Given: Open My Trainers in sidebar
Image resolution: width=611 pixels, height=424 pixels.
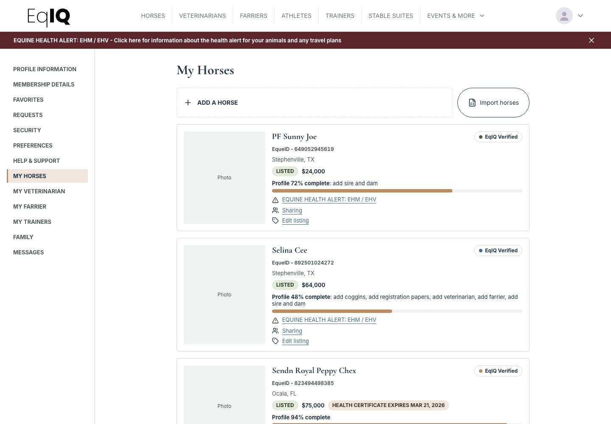Looking at the screenshot, I should (32, 222).
